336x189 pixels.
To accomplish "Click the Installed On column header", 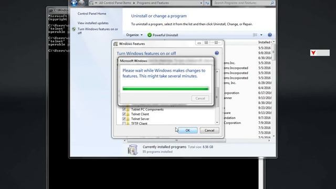I will (265, 42).
